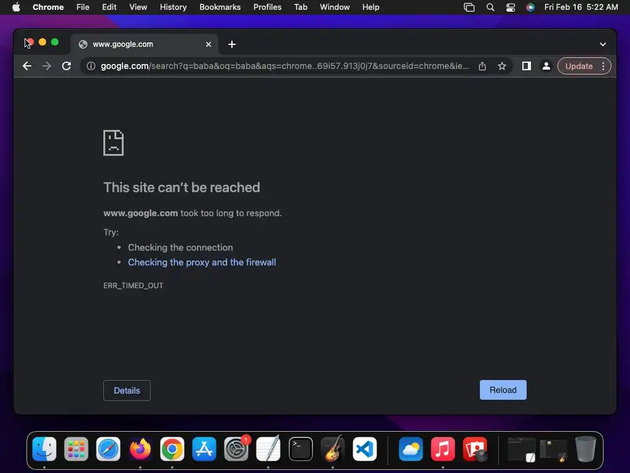Open the History menu
This screenshot has width=630, height=473.
click(173, 7)
